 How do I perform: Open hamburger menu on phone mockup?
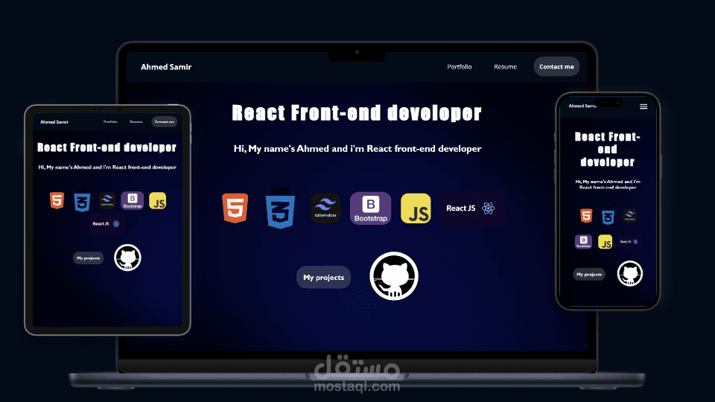pos(643,106)
